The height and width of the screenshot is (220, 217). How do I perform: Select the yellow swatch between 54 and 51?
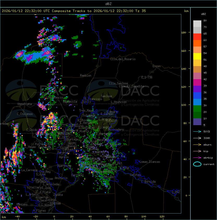(x=197, y=56)
